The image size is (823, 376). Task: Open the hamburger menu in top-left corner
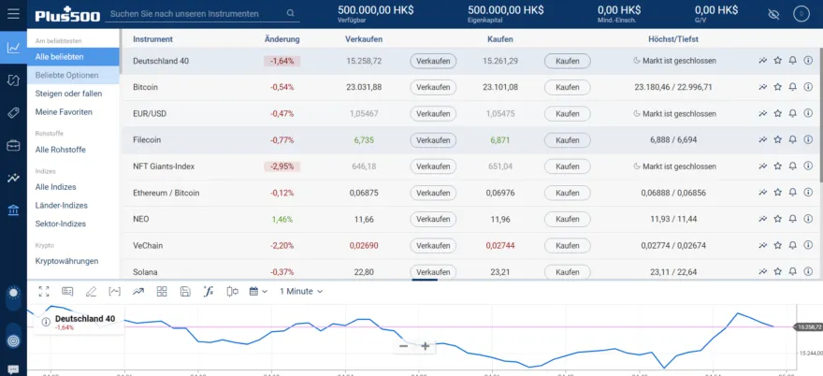click(x=13, y=14)
